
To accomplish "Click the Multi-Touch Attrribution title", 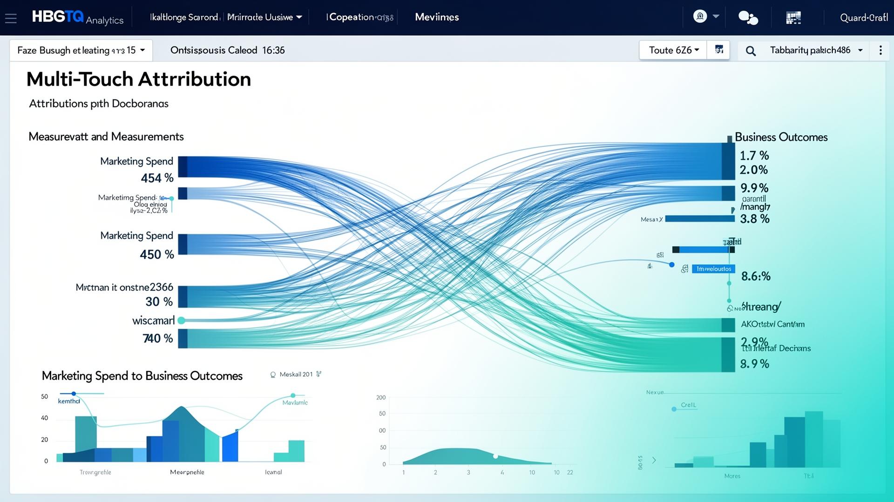I will (139, 79).
